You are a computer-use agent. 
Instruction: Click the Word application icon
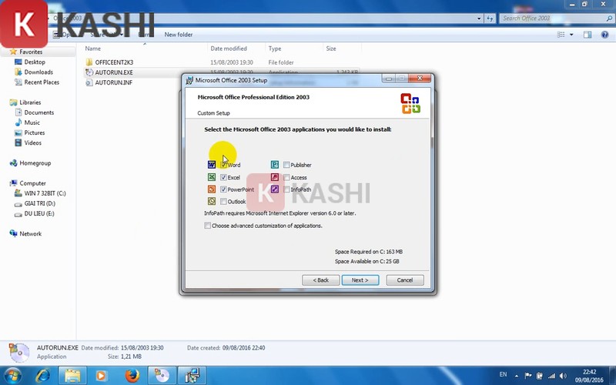(212, 165)
